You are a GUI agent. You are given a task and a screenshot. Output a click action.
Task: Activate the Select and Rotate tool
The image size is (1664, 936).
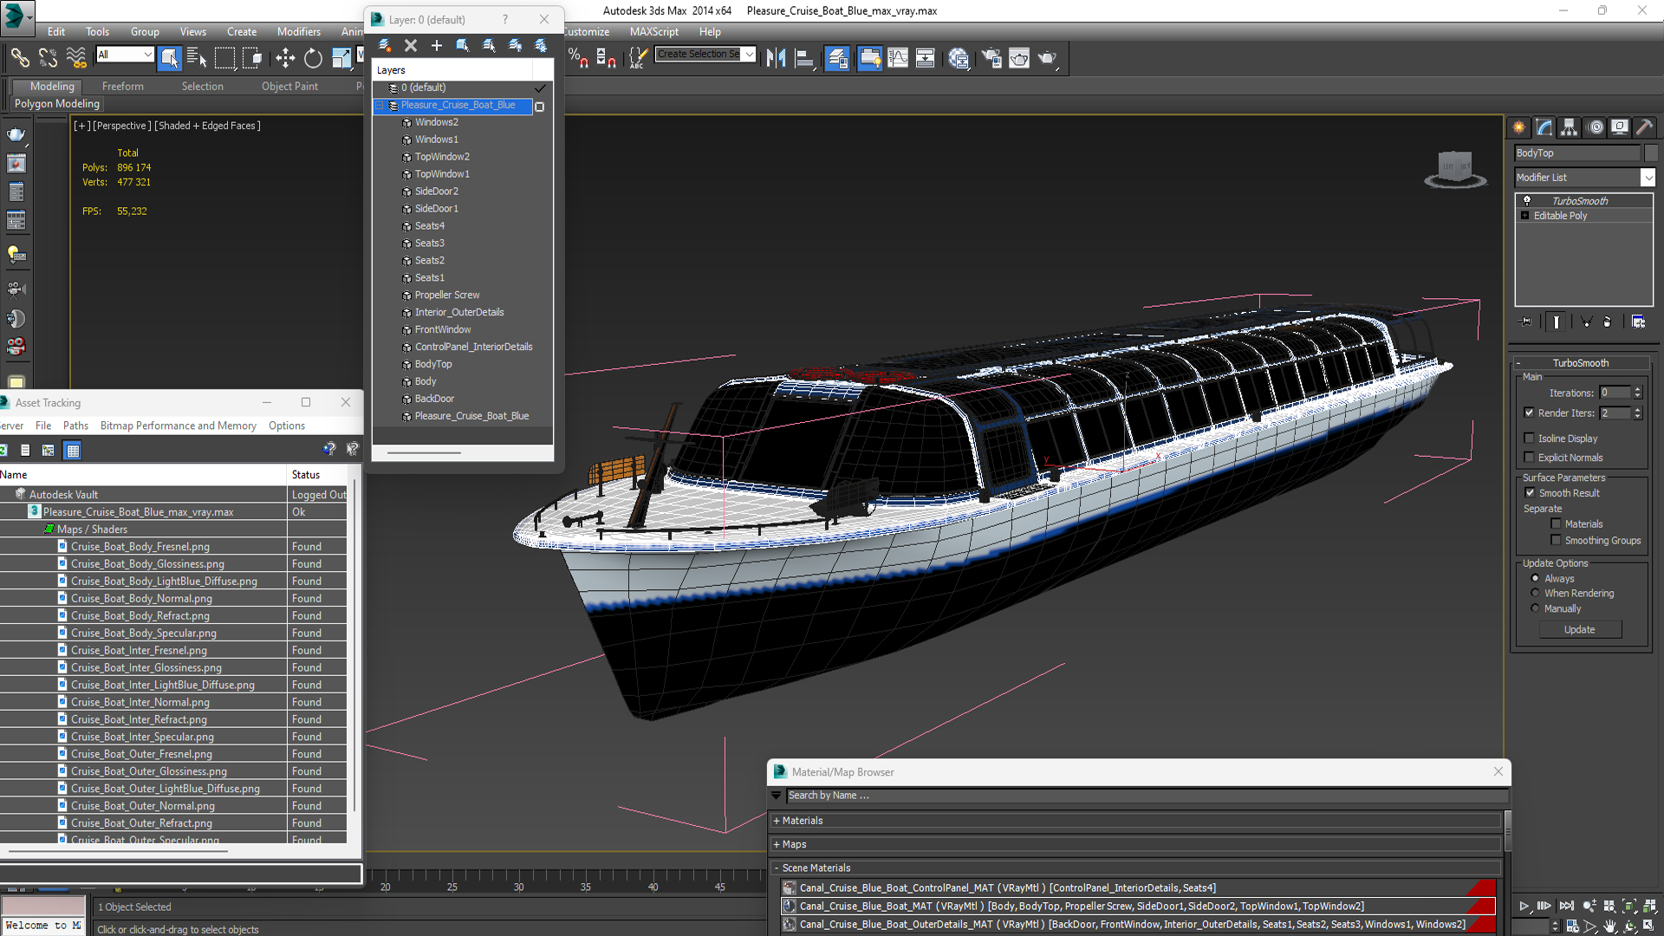[x=313, y=58]
